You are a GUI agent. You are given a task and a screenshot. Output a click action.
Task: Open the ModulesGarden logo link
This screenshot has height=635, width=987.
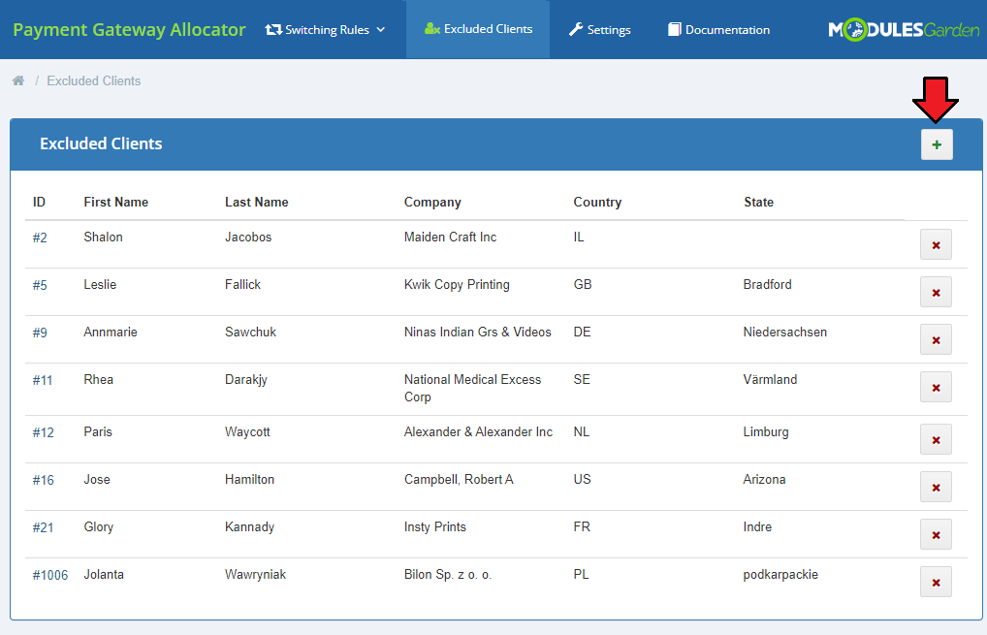904,30
